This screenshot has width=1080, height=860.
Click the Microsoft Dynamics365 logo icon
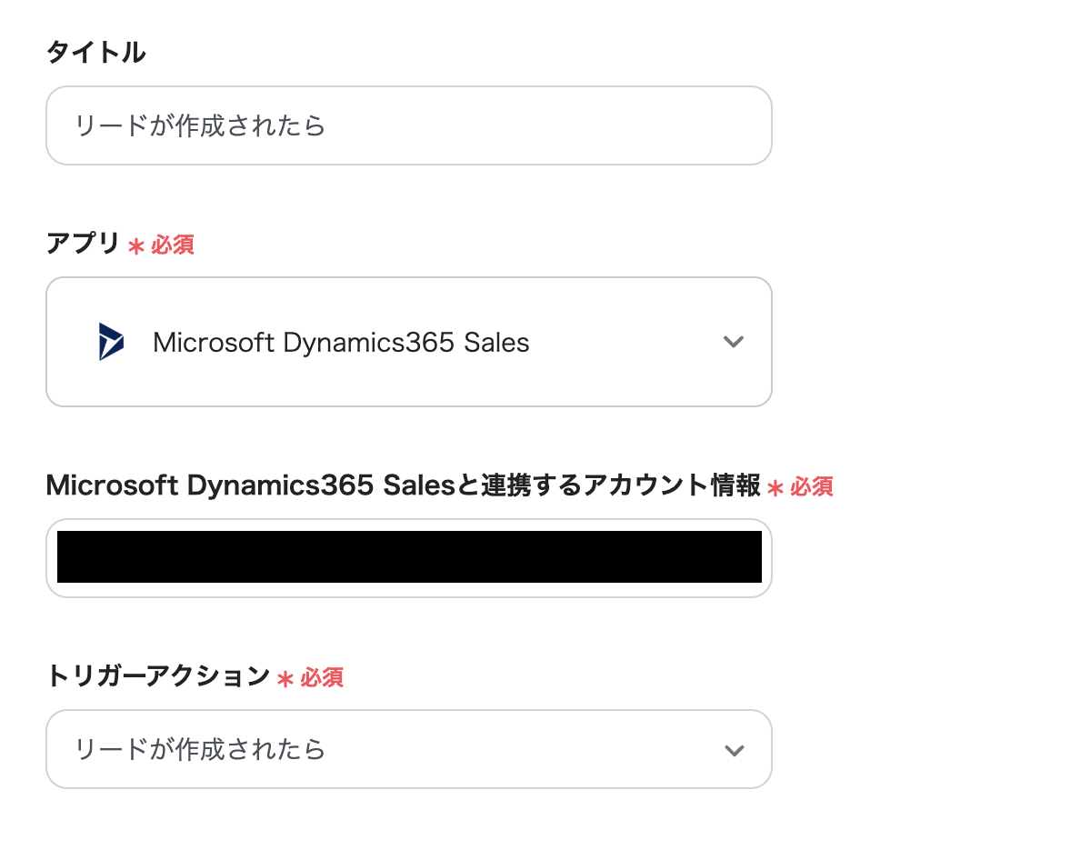coord(111,342)
